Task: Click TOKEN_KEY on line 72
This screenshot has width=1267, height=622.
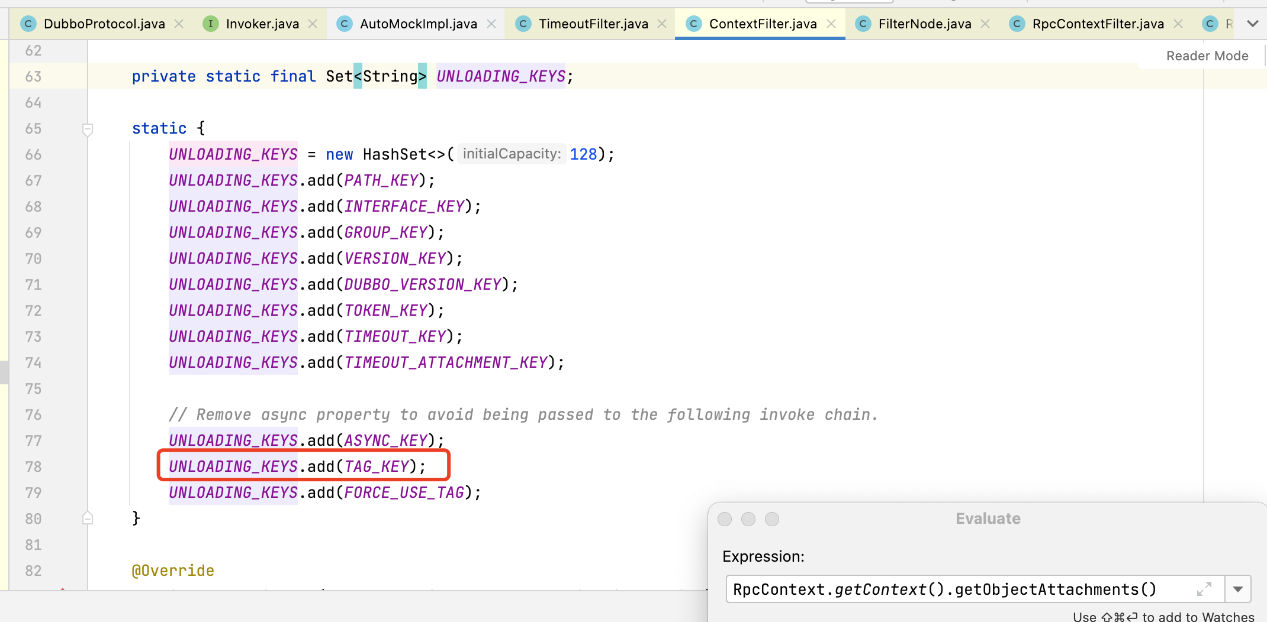Action: (386, 310)
